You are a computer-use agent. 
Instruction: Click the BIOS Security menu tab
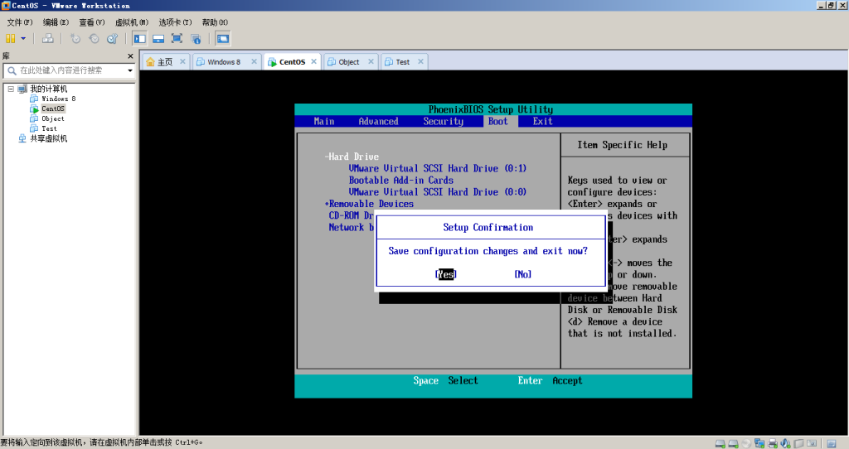coord(444,122)
